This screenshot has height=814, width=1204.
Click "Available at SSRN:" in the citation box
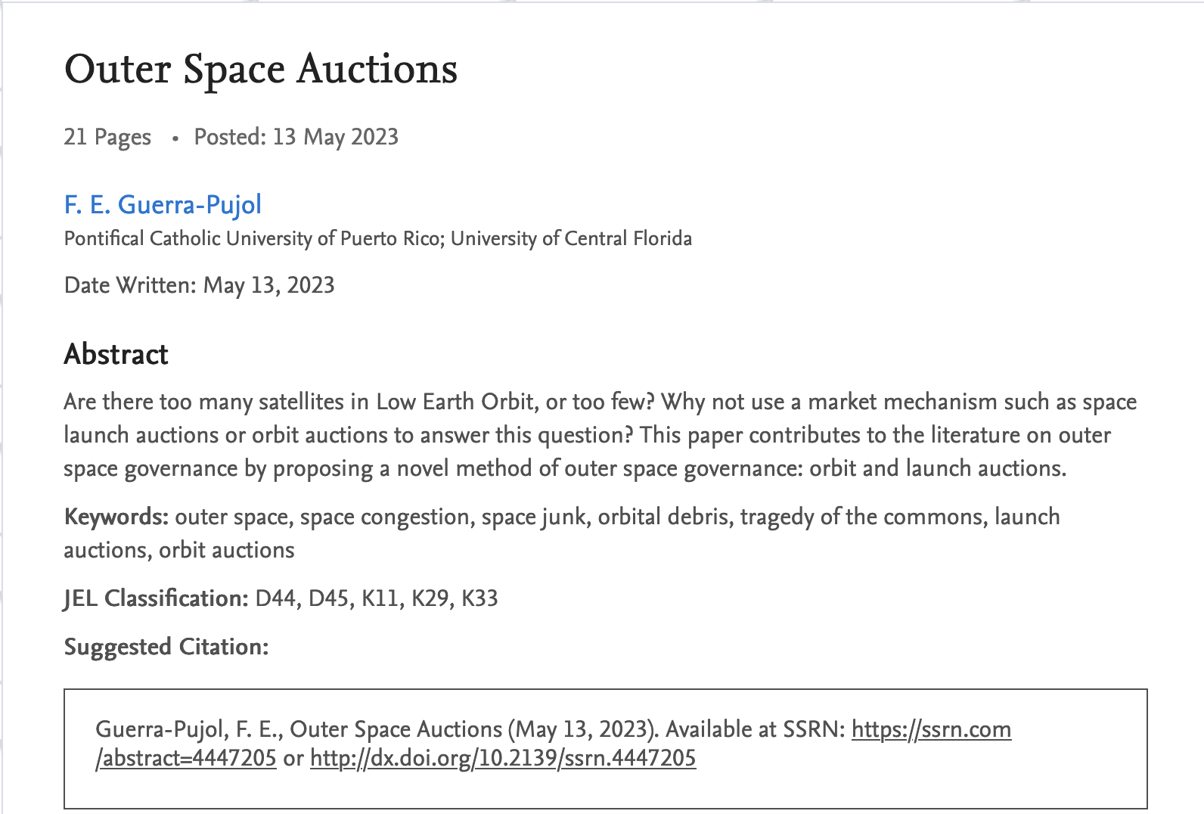tap(755, 729)
